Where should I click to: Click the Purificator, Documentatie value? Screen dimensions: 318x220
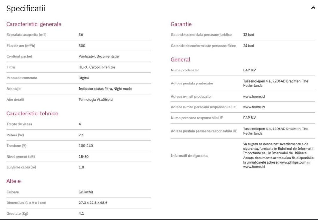[x=99, y=56]
